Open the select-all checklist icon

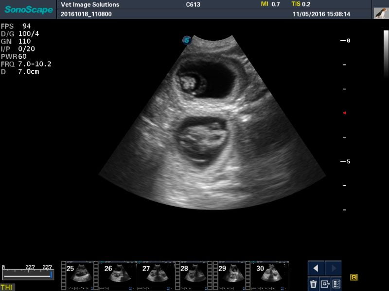tap(336, 284)
